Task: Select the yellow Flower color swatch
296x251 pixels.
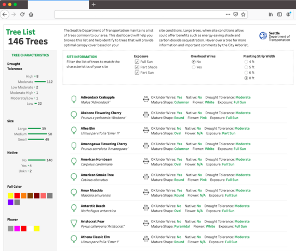Action: 37,229
